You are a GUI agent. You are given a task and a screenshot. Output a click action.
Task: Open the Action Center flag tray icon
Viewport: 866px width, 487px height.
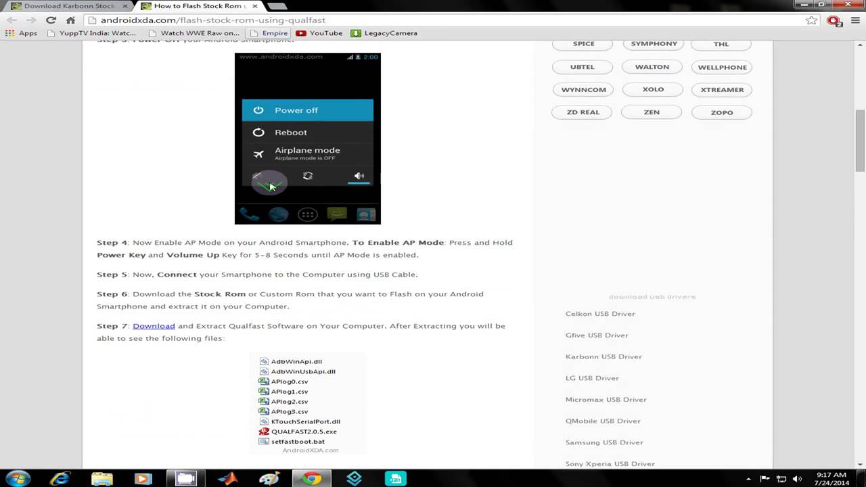click(765, 479)
